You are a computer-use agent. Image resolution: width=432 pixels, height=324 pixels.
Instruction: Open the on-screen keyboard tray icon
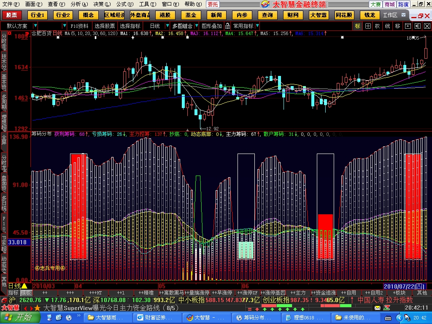click(388, 318)
